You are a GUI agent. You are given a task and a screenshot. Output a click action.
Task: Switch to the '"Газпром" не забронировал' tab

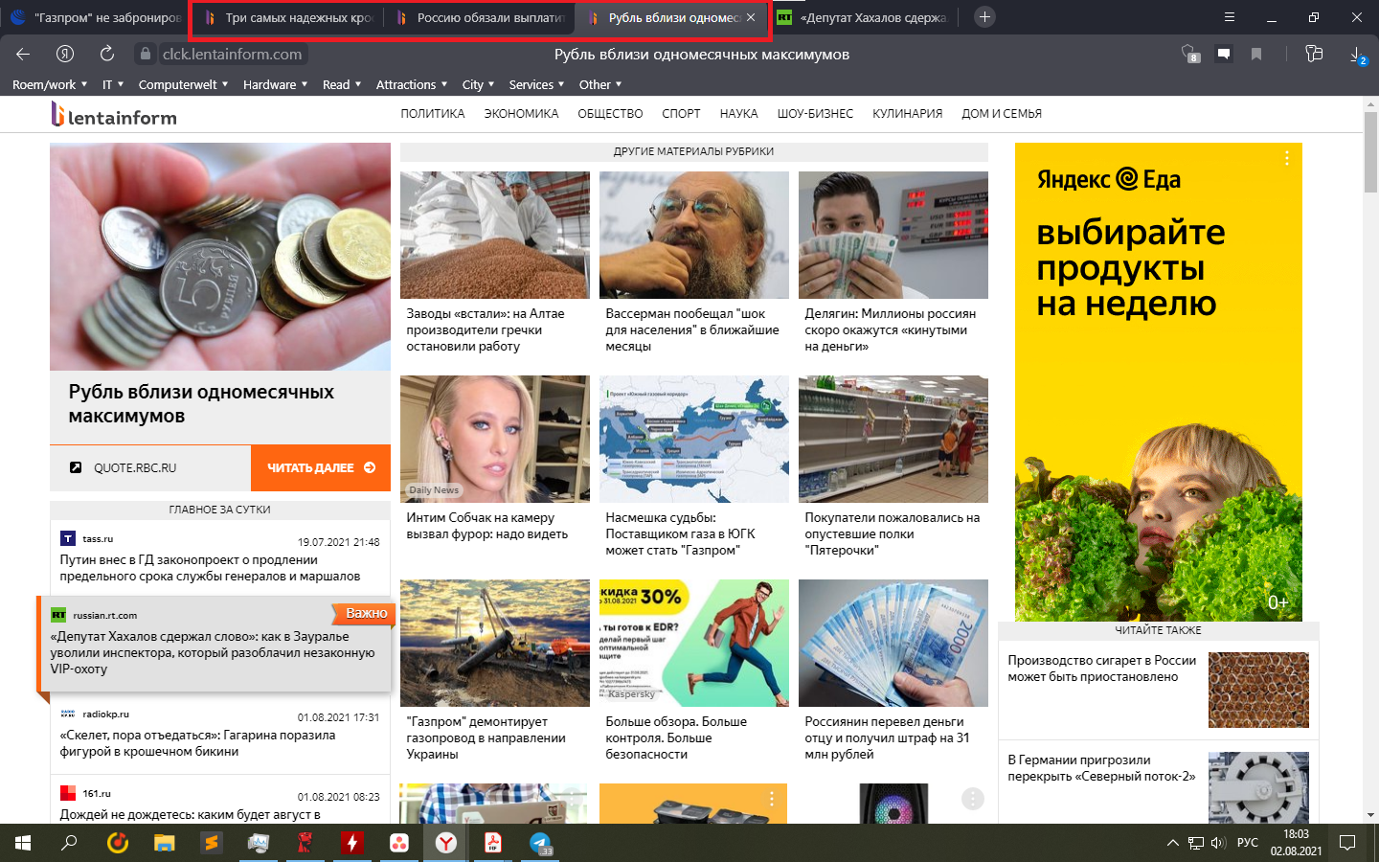tap(95, 17)
